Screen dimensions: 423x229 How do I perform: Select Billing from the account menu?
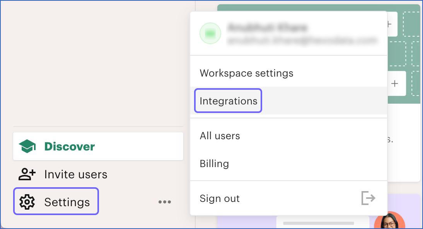[x=214, y=164]
